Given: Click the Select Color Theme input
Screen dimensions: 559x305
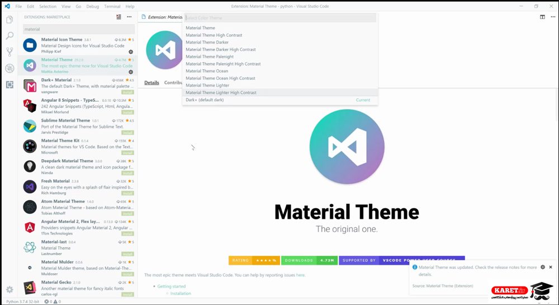Looking at the screenshot, I should [280, 18].
